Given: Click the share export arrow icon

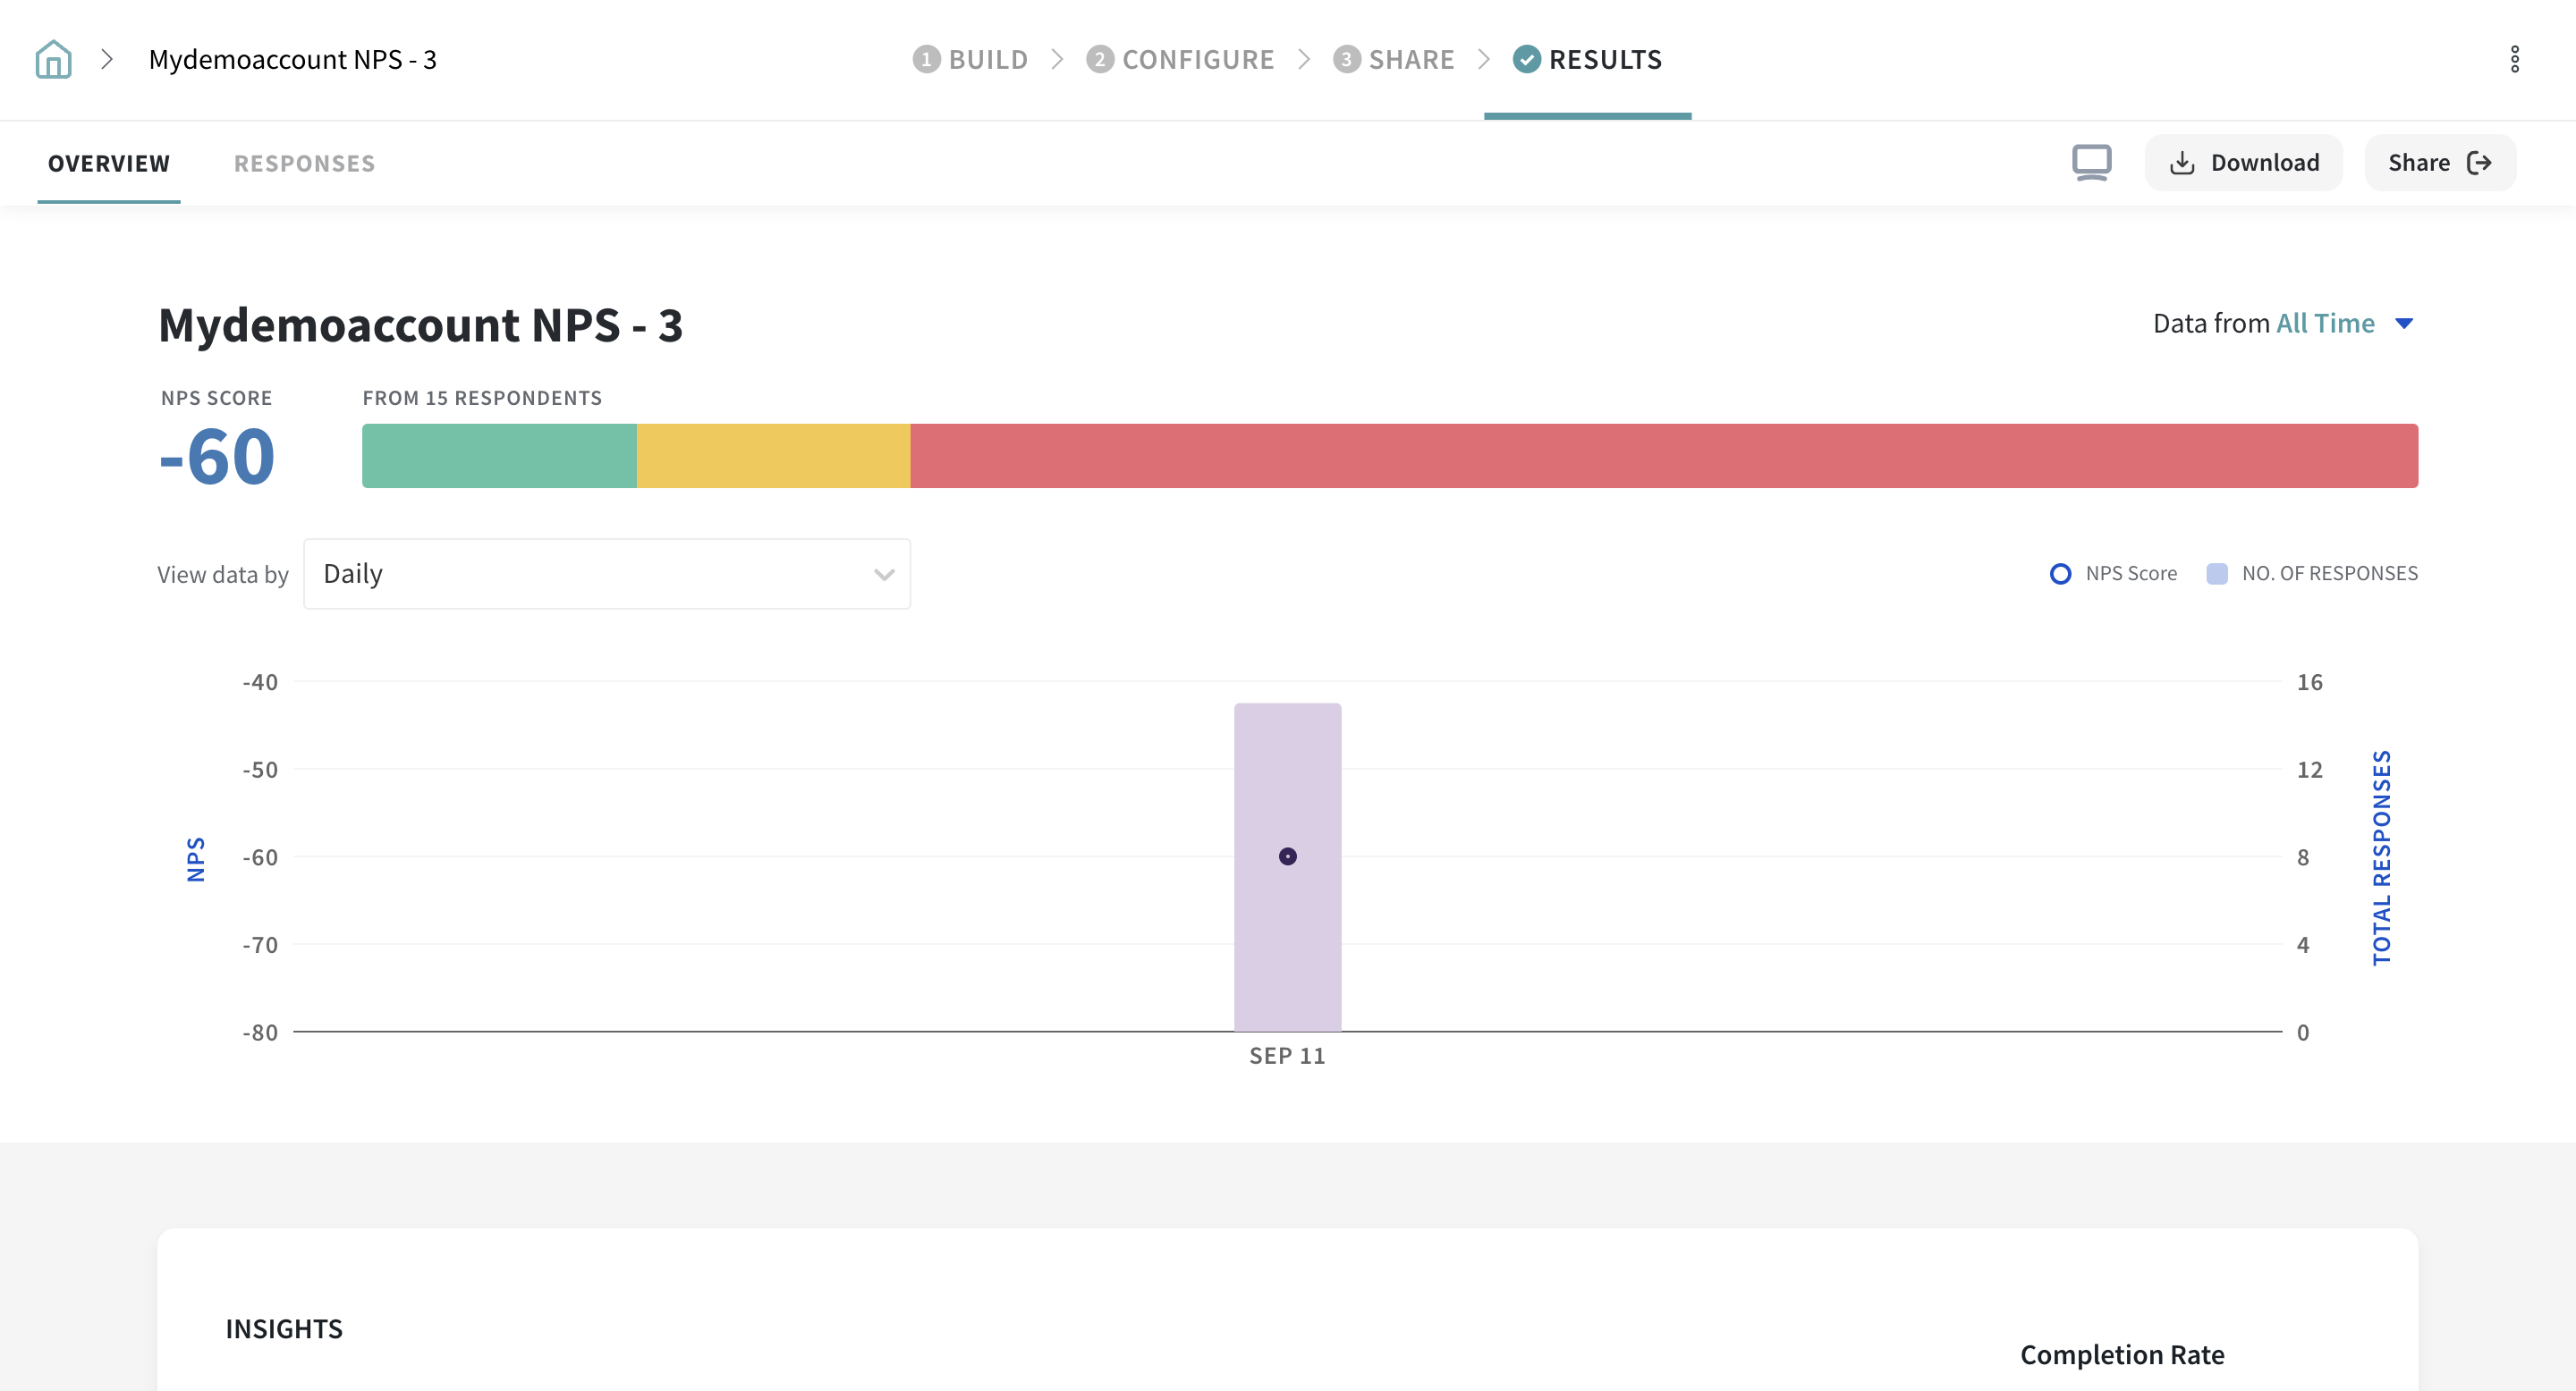Looking at the screenshot, I should pyautogui.click(x=2479, y=163).
